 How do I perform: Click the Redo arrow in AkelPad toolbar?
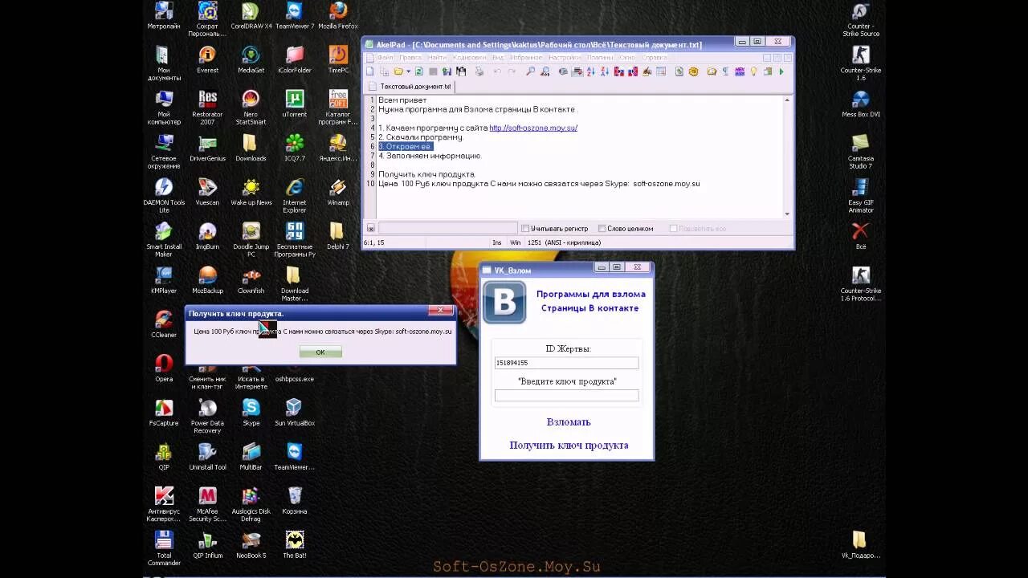[512, 71]
